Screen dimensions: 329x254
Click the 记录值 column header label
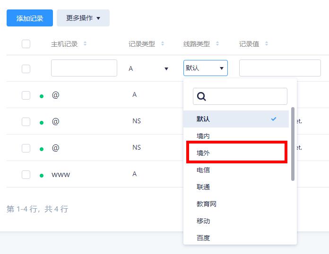click(249, 44)
